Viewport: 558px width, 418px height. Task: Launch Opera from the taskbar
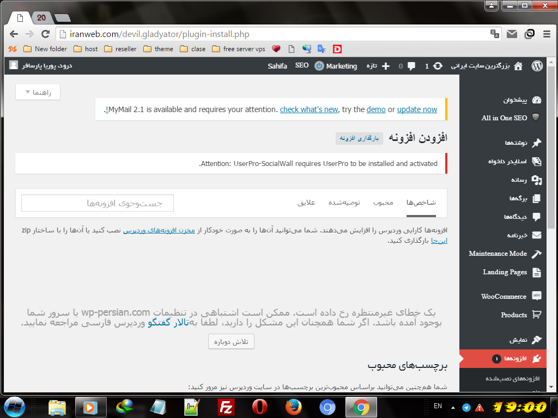click(x=259, y=407)
